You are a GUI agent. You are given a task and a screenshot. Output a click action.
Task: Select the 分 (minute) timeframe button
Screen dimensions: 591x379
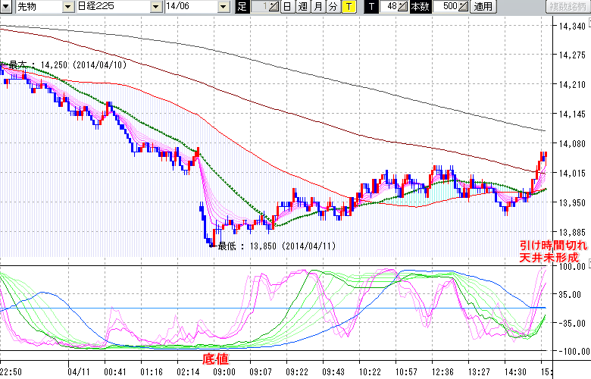(x=333, y=7)
